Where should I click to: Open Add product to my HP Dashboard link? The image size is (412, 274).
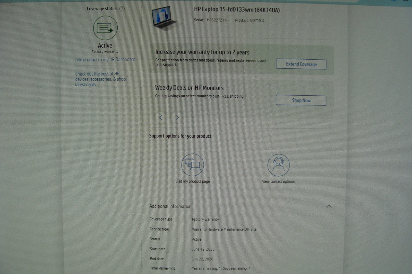pyautogui.click(x=105, y=60)
